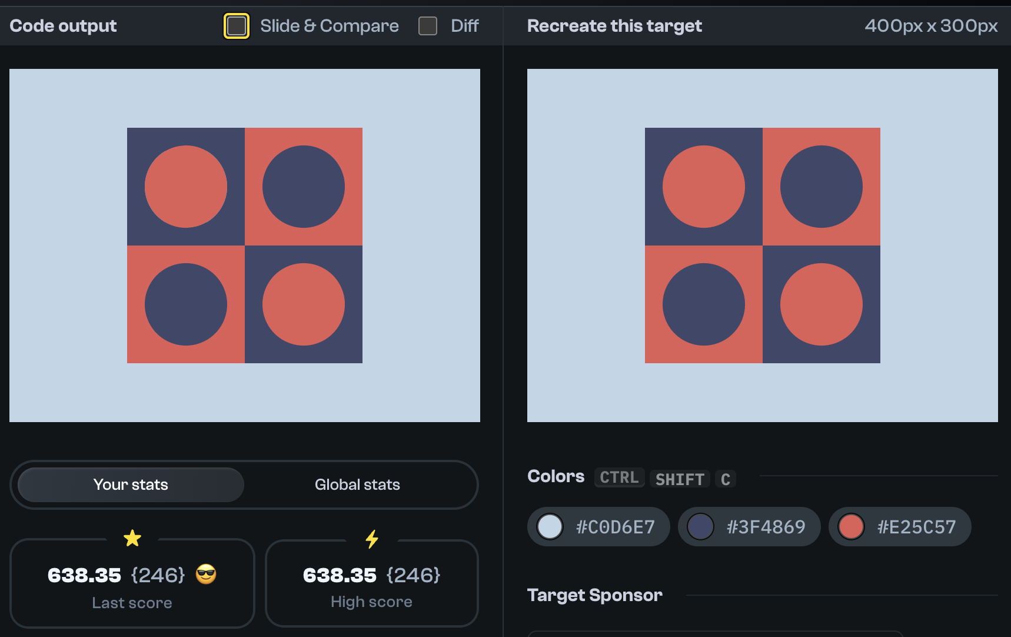Click the Recreate this target image

tap(763, 245)
